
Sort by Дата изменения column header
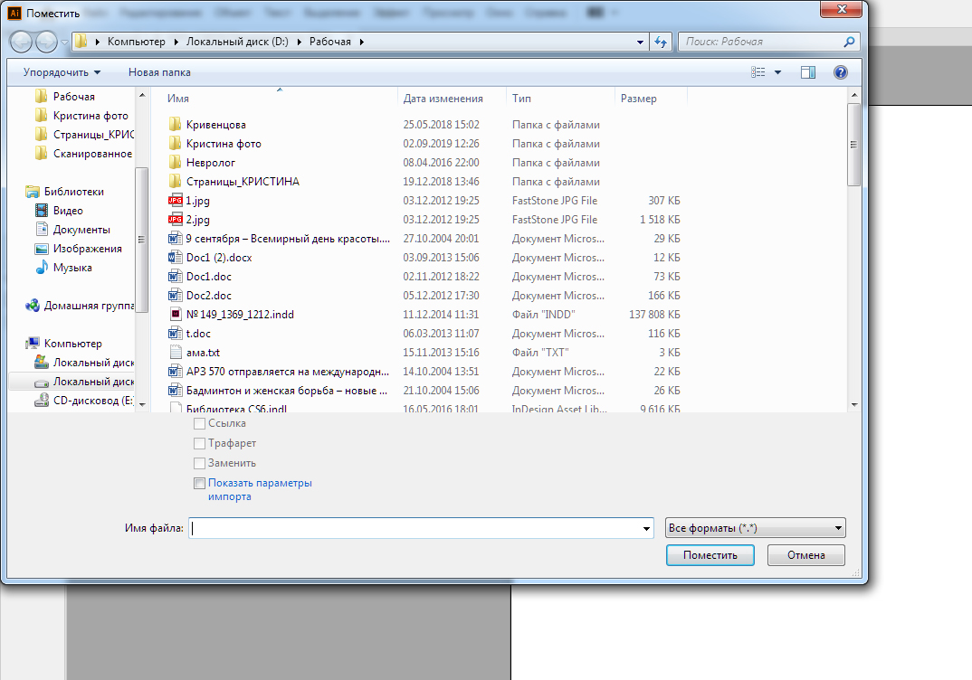(x=443, y=99)
